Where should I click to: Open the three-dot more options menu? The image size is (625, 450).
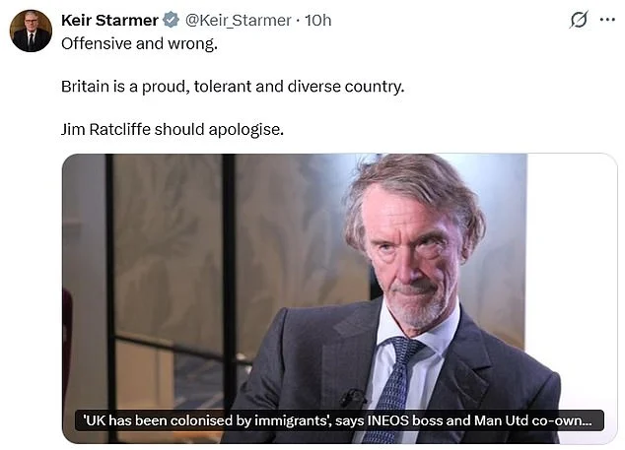607,20
